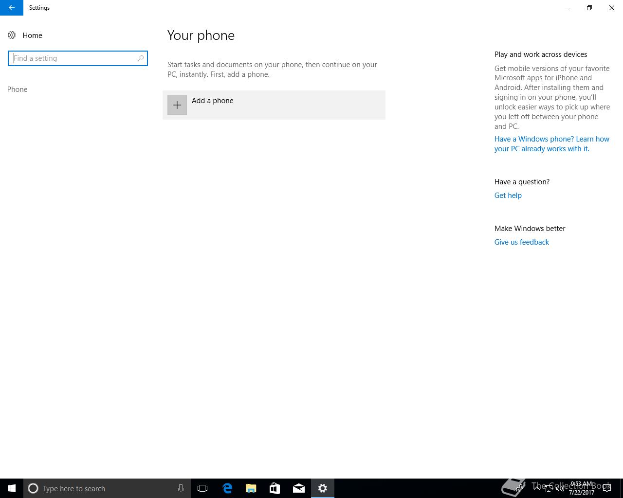Show hidden system tray icons

(x=536, y=488)
